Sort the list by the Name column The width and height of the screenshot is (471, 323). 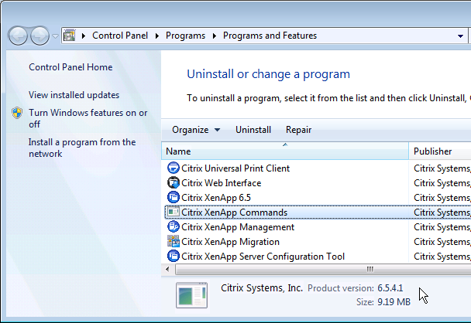[285, 151]
